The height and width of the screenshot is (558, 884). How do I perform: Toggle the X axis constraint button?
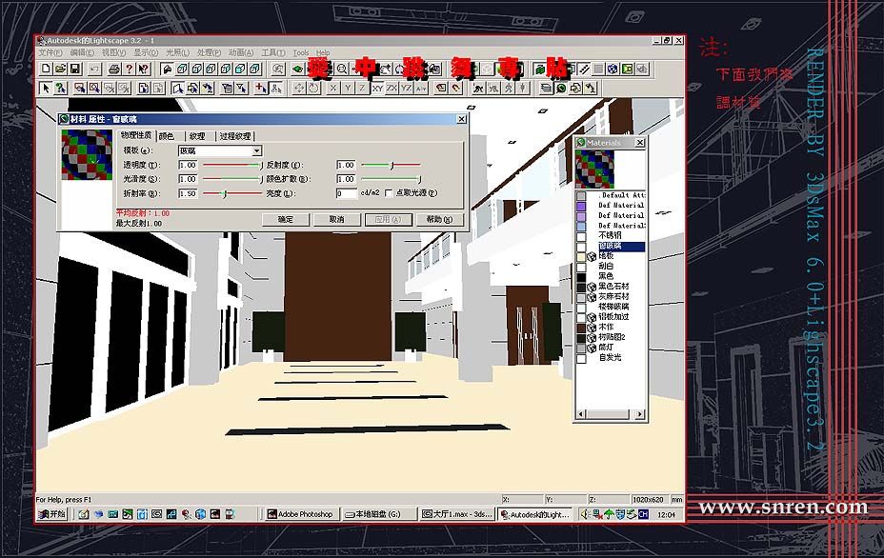tap(333, 88)
